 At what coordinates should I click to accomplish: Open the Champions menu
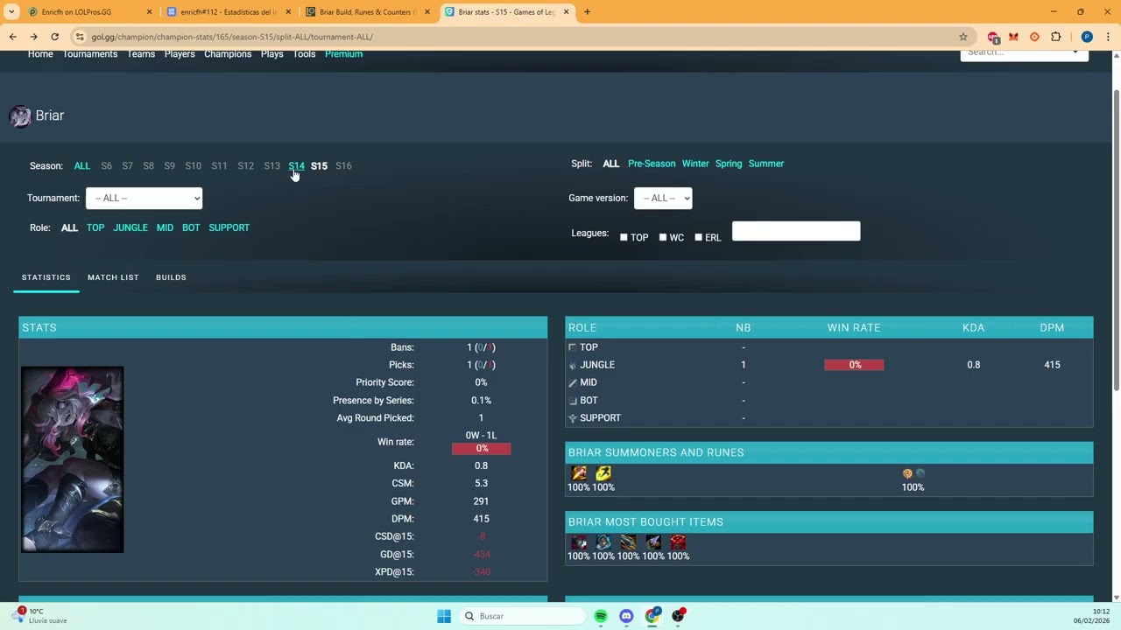pos(228,54)
